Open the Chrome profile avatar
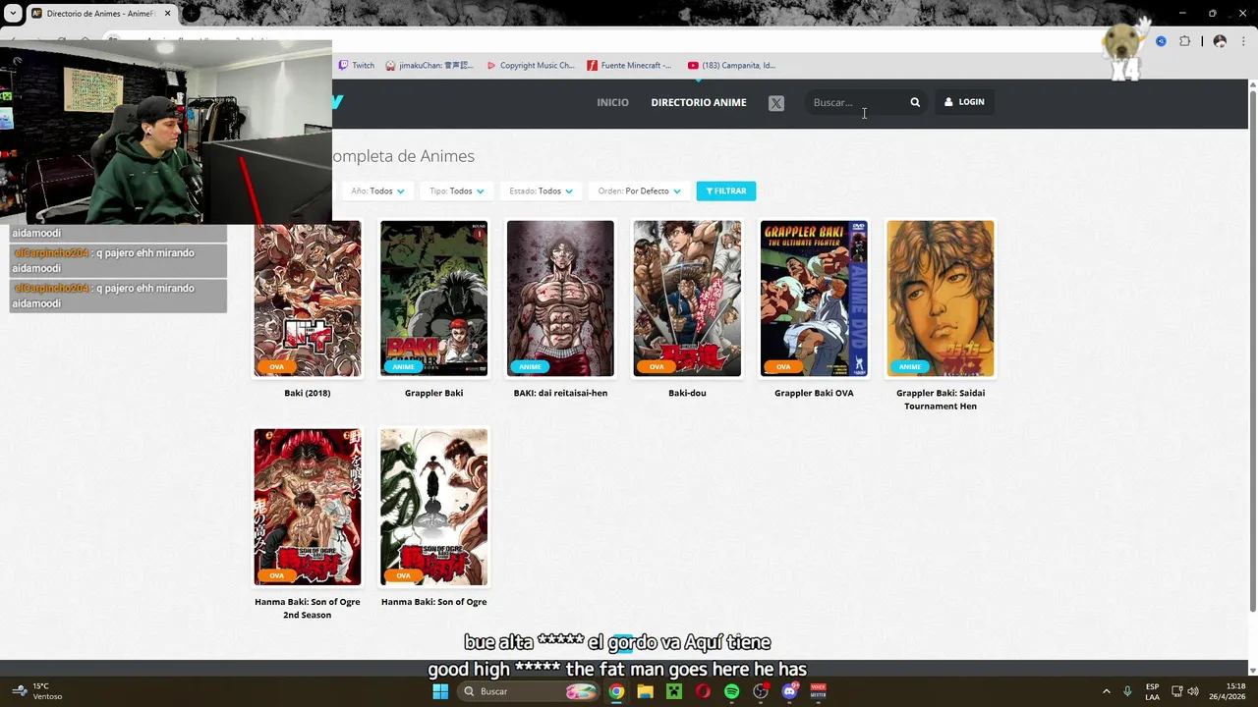This screenshot has width=1258, height=707. [1220, 41]
